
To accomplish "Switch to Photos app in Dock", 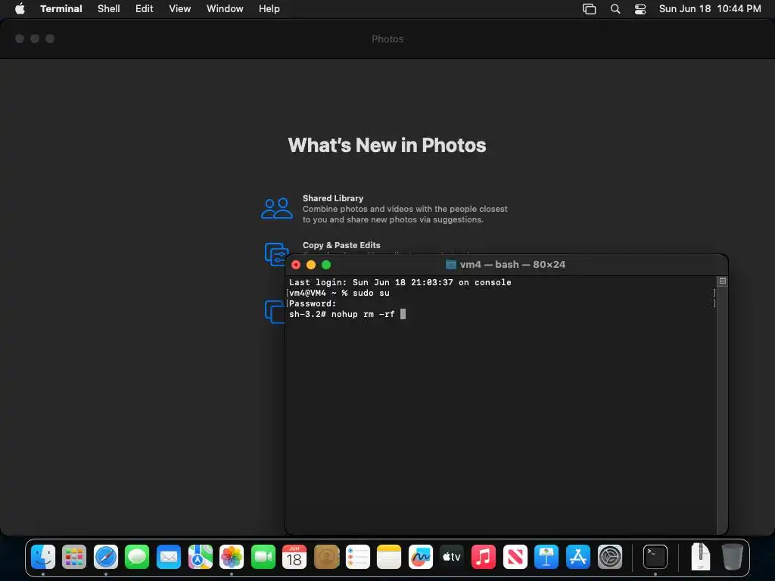I will [232, 557].
